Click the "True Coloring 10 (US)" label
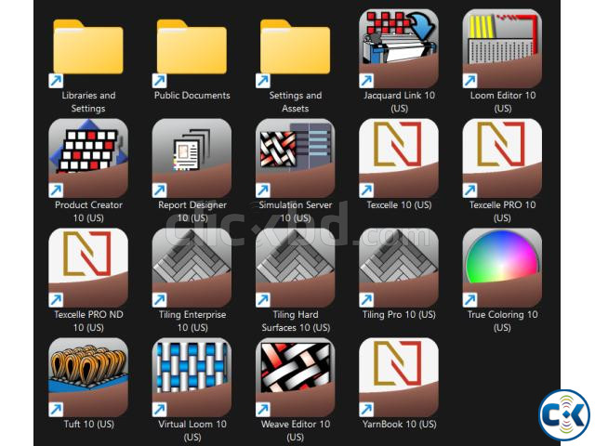Screen dimensions: 595x446 click(x=502, y=321)
